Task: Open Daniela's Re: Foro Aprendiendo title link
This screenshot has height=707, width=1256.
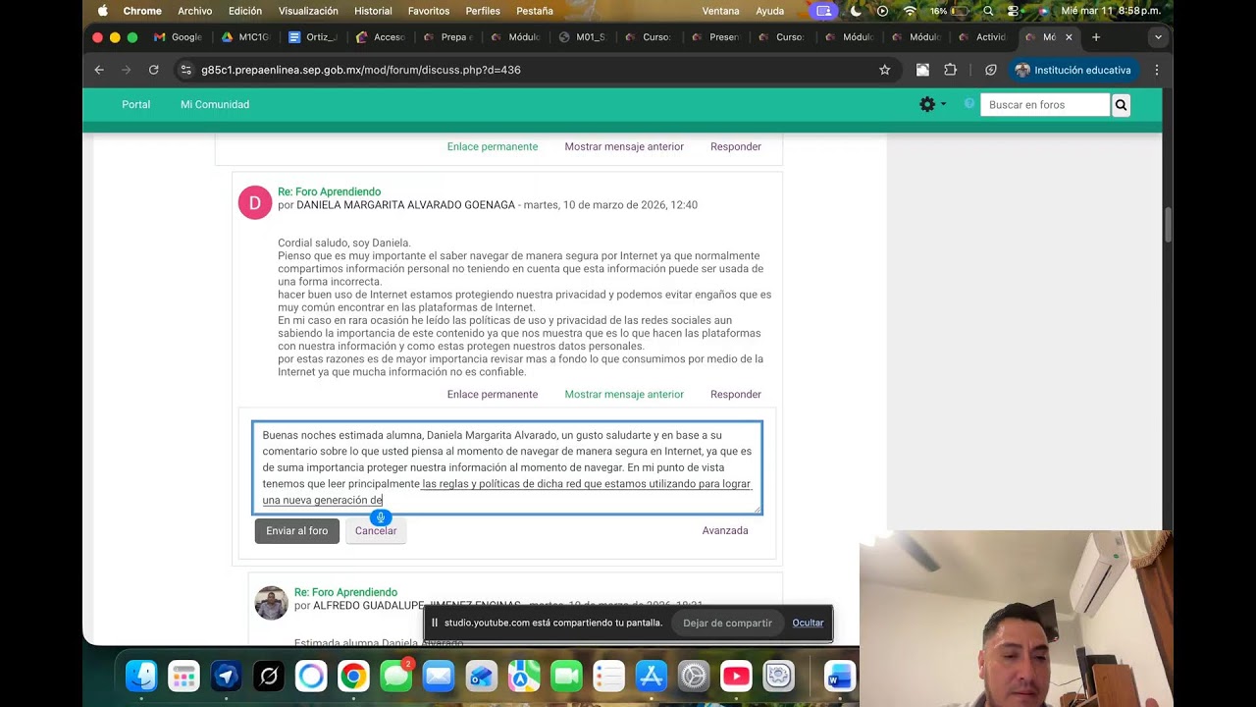Action: 329,191
